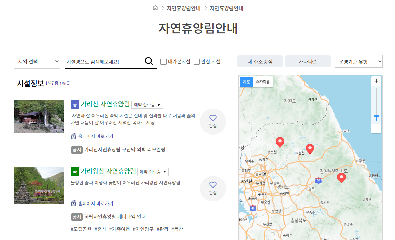Click the #휴식 hashtag
Viewport: 395px width, 240px height.
(100, 229)
